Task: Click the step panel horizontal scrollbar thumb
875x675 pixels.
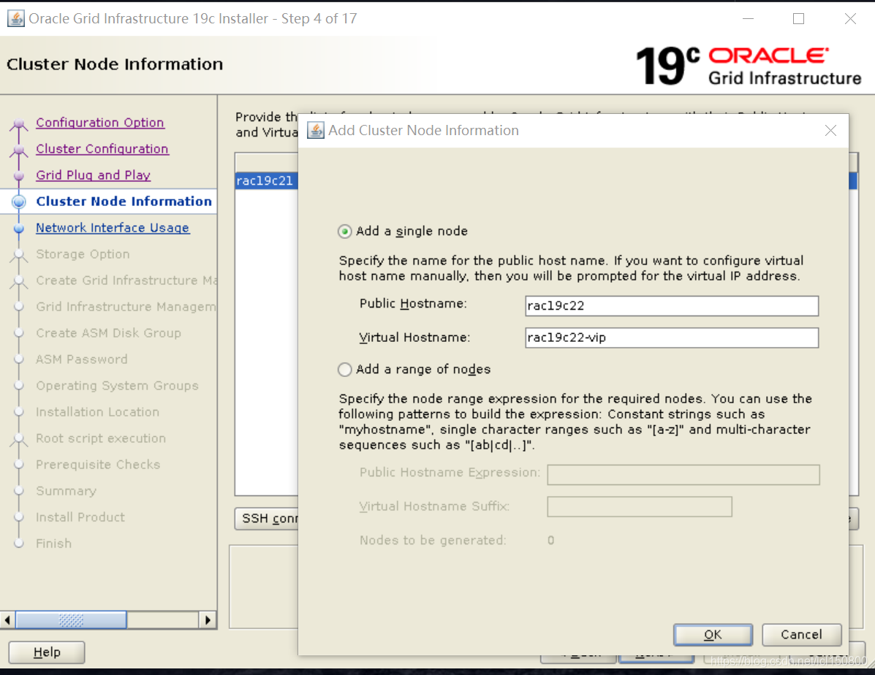Action: (71, 619)
